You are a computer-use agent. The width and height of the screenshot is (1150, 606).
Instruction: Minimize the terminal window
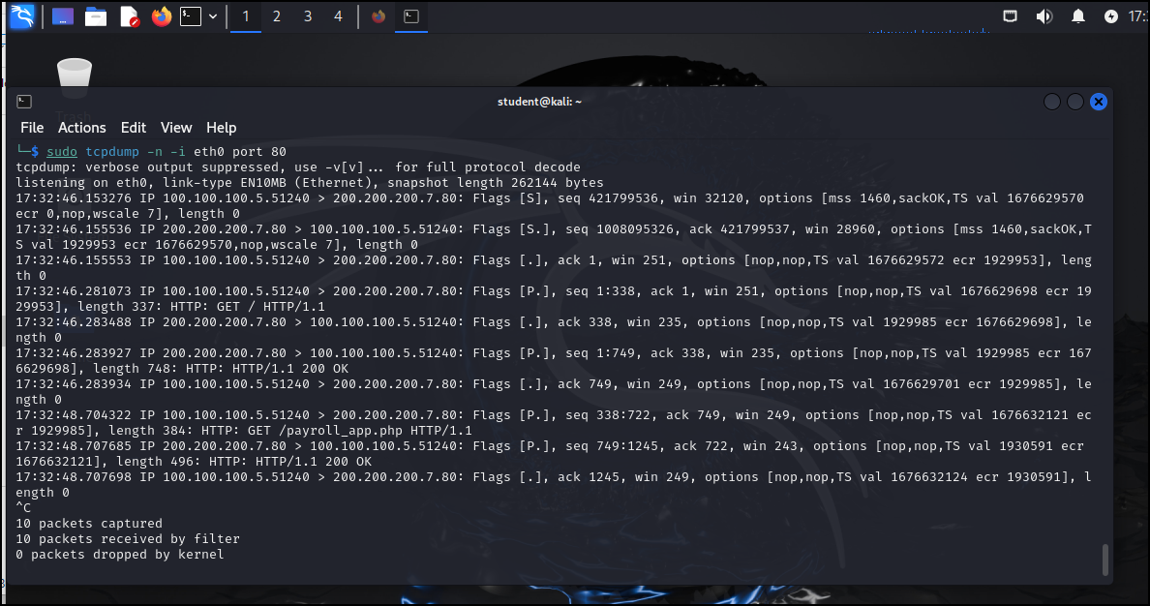click(x=1051, y=102)
